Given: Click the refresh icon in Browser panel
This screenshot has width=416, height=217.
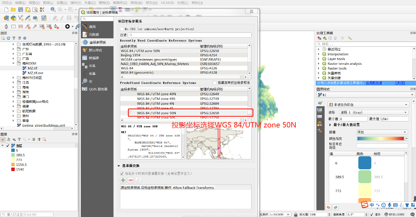Looking at the screenshot, I should [x=9, y=38].
